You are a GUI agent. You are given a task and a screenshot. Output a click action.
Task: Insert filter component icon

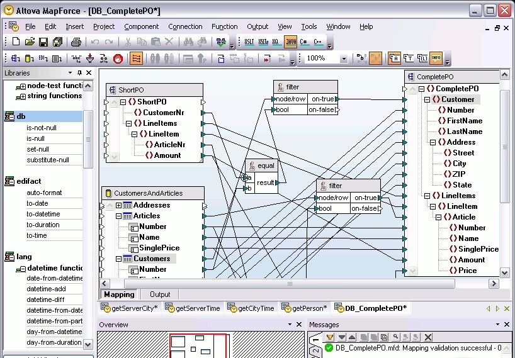pos(90,59)
